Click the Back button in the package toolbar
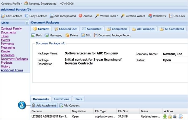Viewport: 188px width, 120px height. [x=37, y=35]
